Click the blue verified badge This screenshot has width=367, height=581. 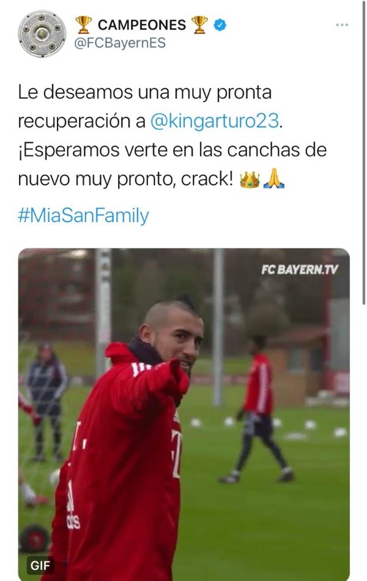pos(220,25)
